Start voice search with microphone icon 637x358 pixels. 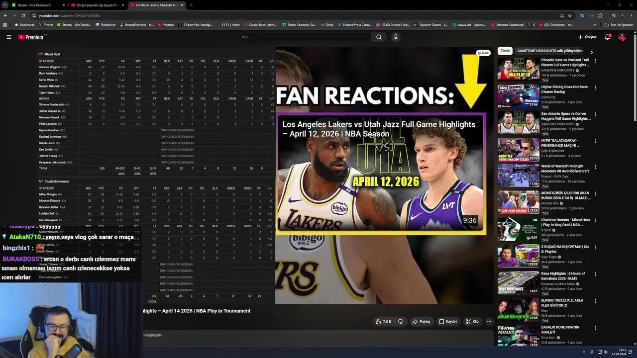coord(396,37)
